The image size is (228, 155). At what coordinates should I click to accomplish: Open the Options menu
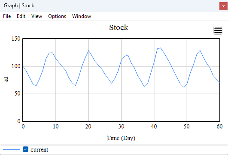(x=57, y=16)
